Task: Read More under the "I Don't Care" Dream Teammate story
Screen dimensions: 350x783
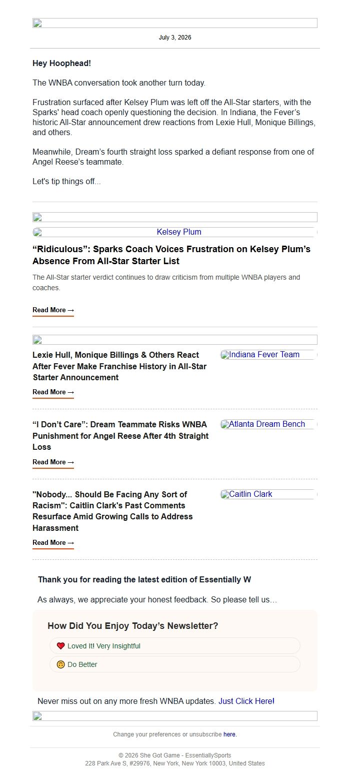Action: click(53, 462)
